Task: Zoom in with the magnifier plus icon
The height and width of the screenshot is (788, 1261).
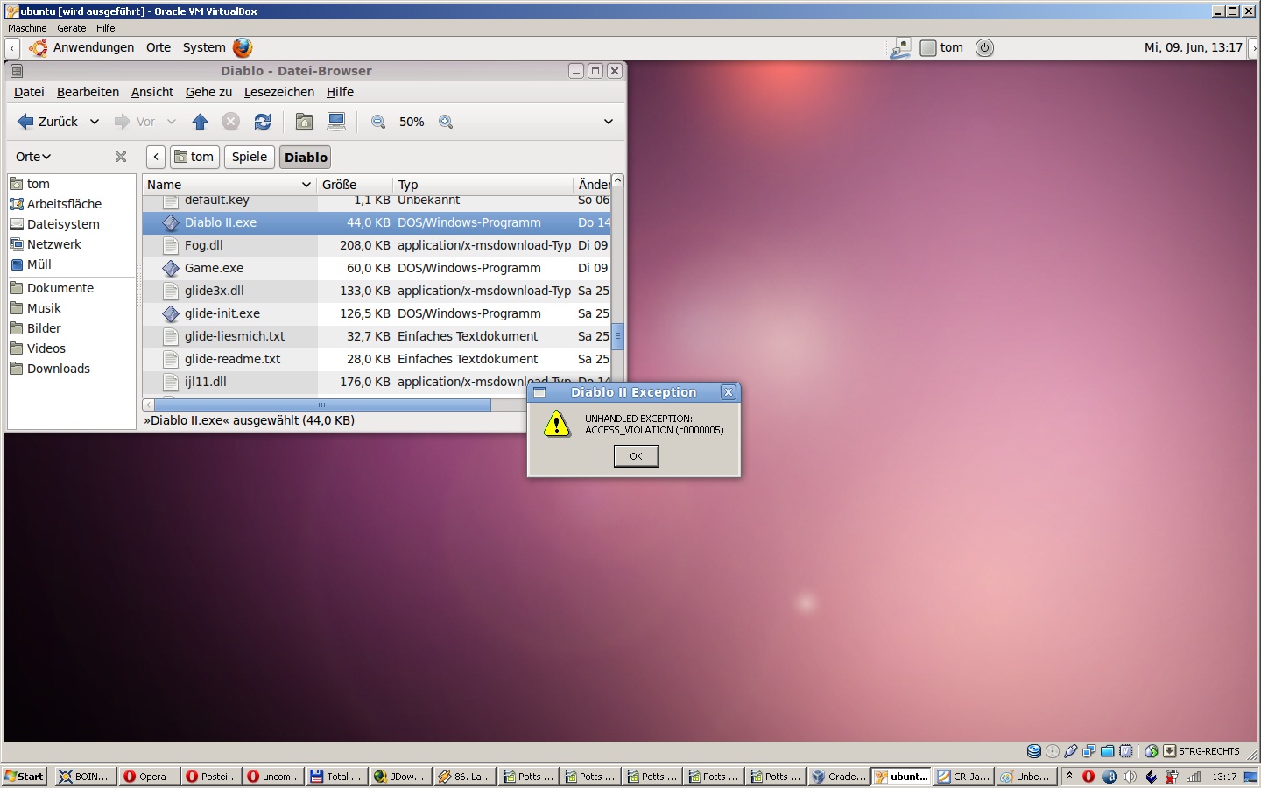Action: (x=446, y=122)
